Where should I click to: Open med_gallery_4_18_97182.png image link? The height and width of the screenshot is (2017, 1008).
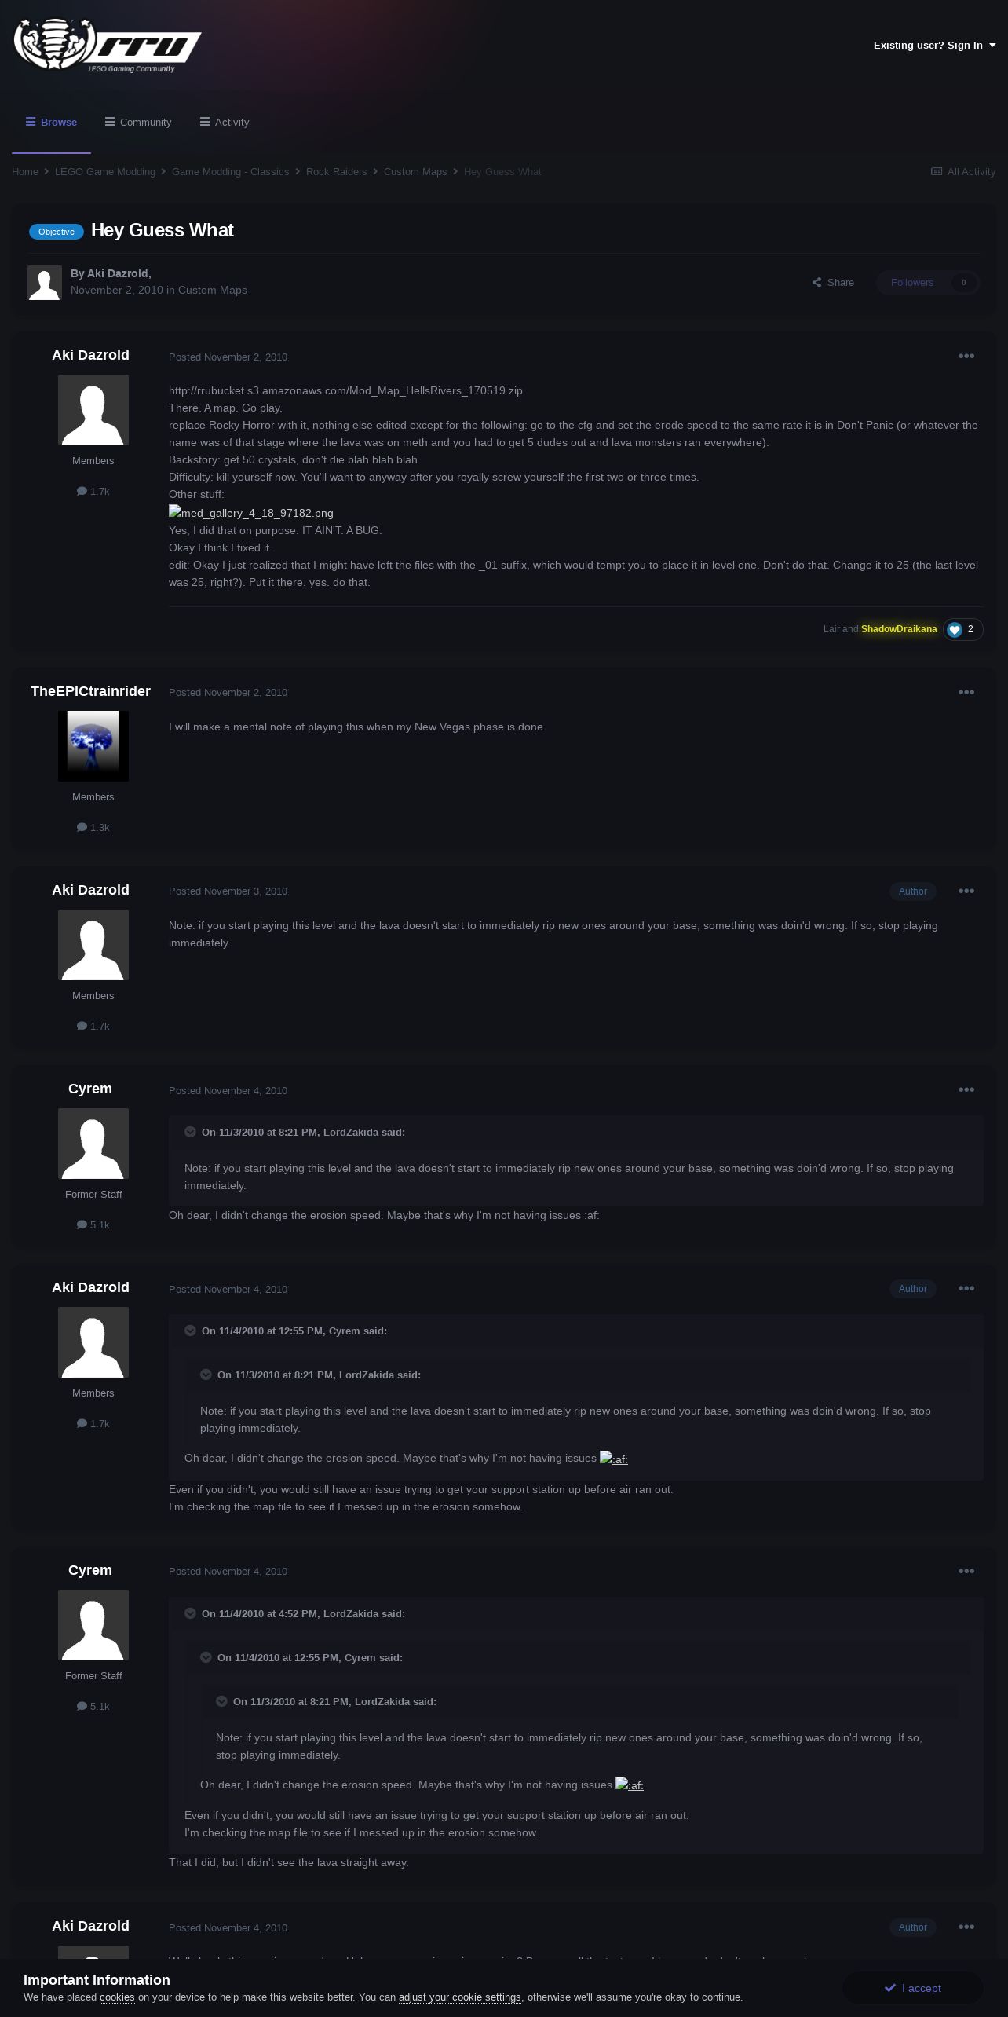[251, 513]
